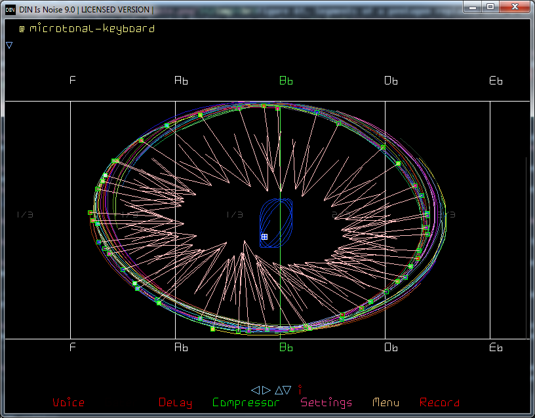Click the Db note label at bottom
The width and height of the screenshot is (535, 418).
click(x=391, y=347)
